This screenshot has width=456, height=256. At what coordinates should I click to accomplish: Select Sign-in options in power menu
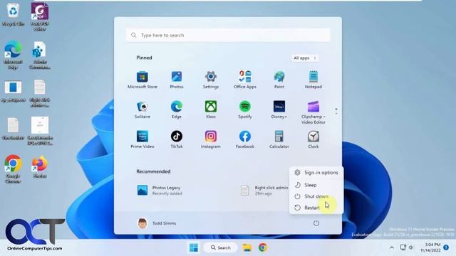(x=316, y=172)
